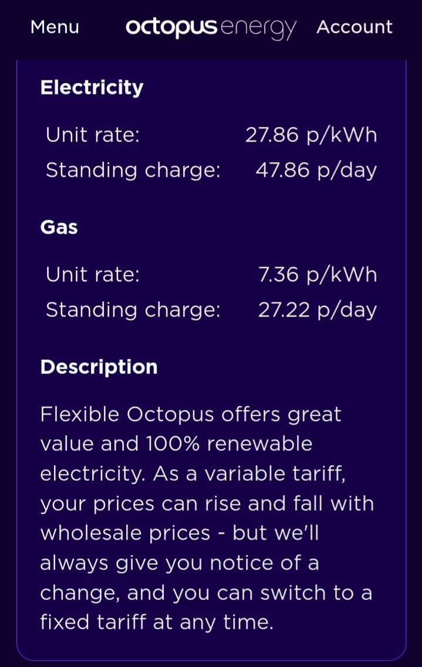Click the Gas section heading
This screenshot has height=667, width=422.
59,227
